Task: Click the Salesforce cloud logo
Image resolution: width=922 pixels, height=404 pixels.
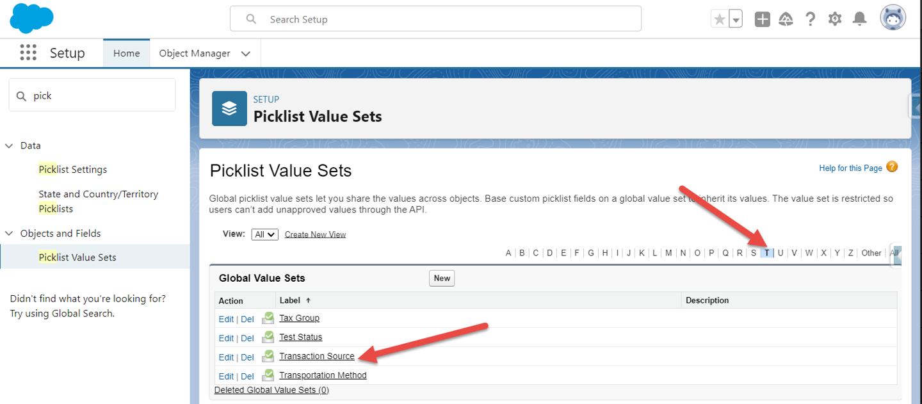Action: 31,18
